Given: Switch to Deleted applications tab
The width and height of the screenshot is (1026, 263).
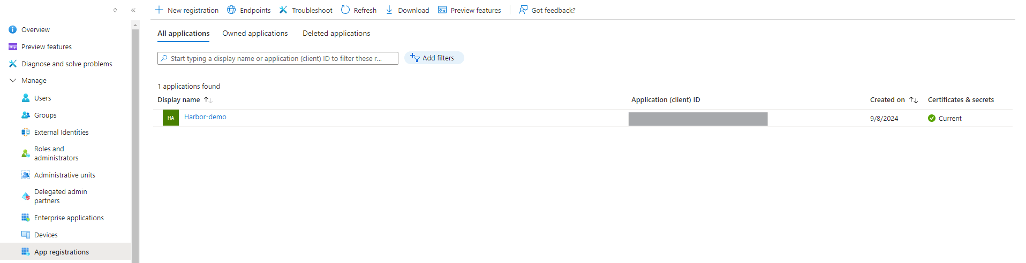Looking at the screenshot, I should (336, 33).
